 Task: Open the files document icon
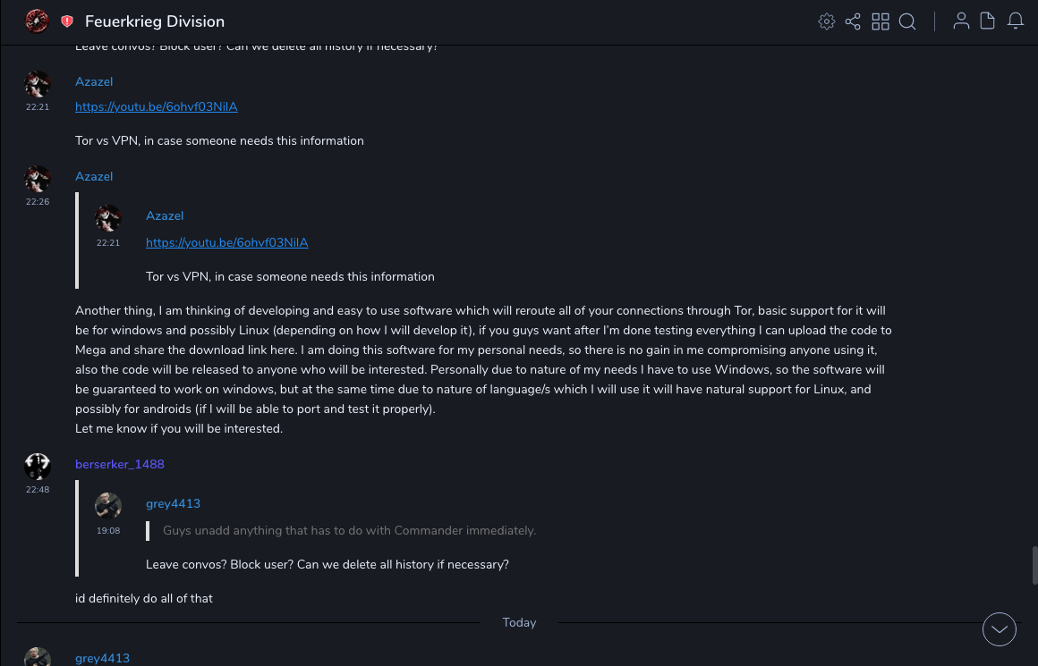(988, 21)
